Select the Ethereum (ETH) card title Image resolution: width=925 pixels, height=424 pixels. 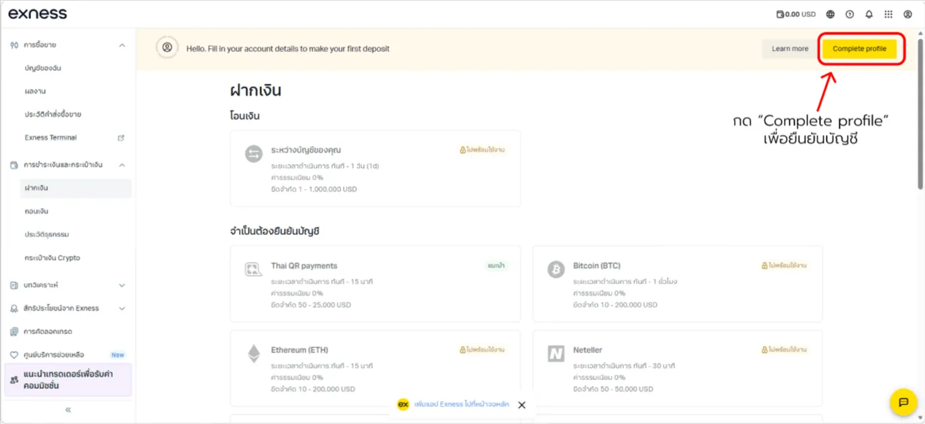pyautogui.click(x=299, y=350)
